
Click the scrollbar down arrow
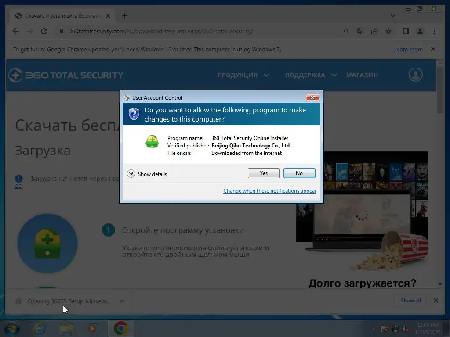[440, 284]
